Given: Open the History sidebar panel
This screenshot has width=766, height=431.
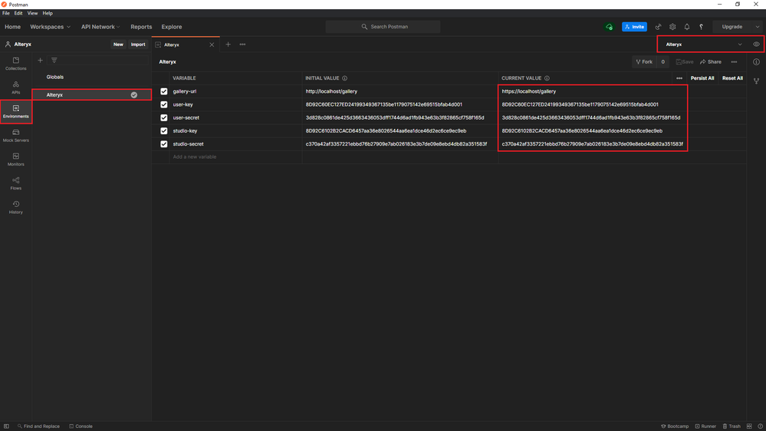Looking at the screenshot, I should 15,207.
